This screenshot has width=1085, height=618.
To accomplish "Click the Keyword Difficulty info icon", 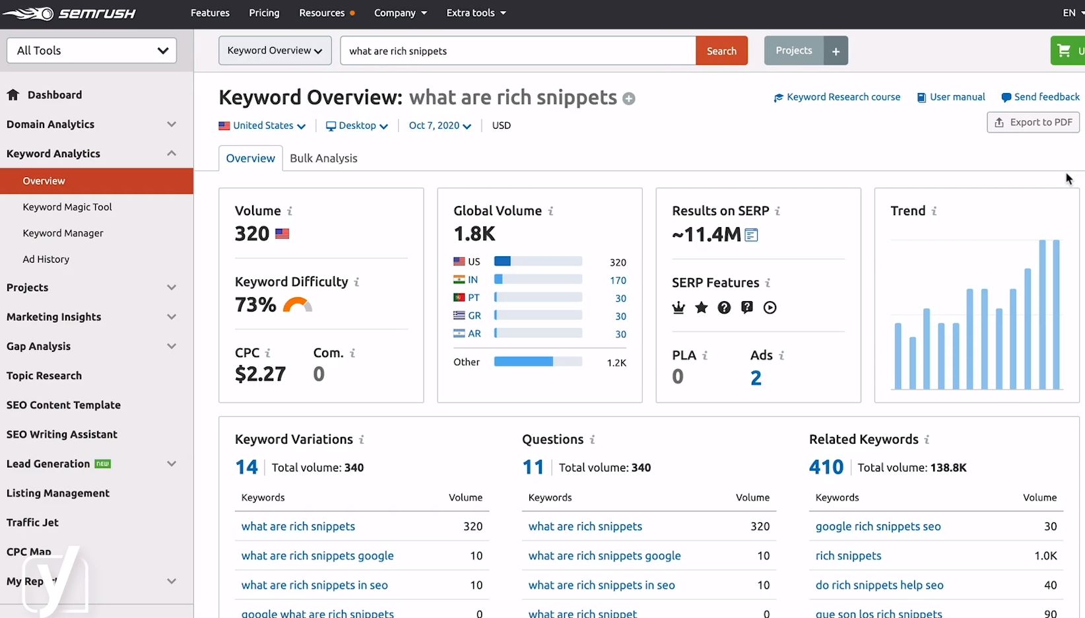I will coord(356,282).
